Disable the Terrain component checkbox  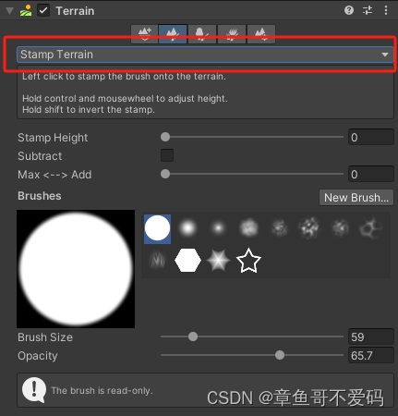click(x=43, y=11)
